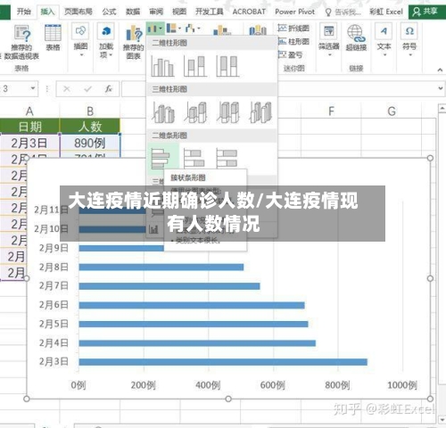The width and height of the screenshot is (446, 428).
Task: Click the fx insert function button
Action: pos(109,88)
